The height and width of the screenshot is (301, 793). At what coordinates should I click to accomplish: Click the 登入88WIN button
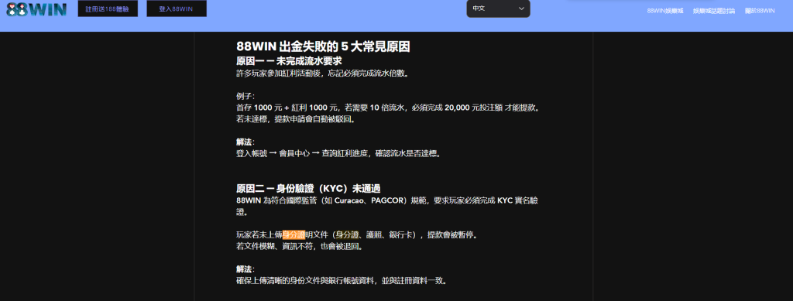click(x=177, y=9)
